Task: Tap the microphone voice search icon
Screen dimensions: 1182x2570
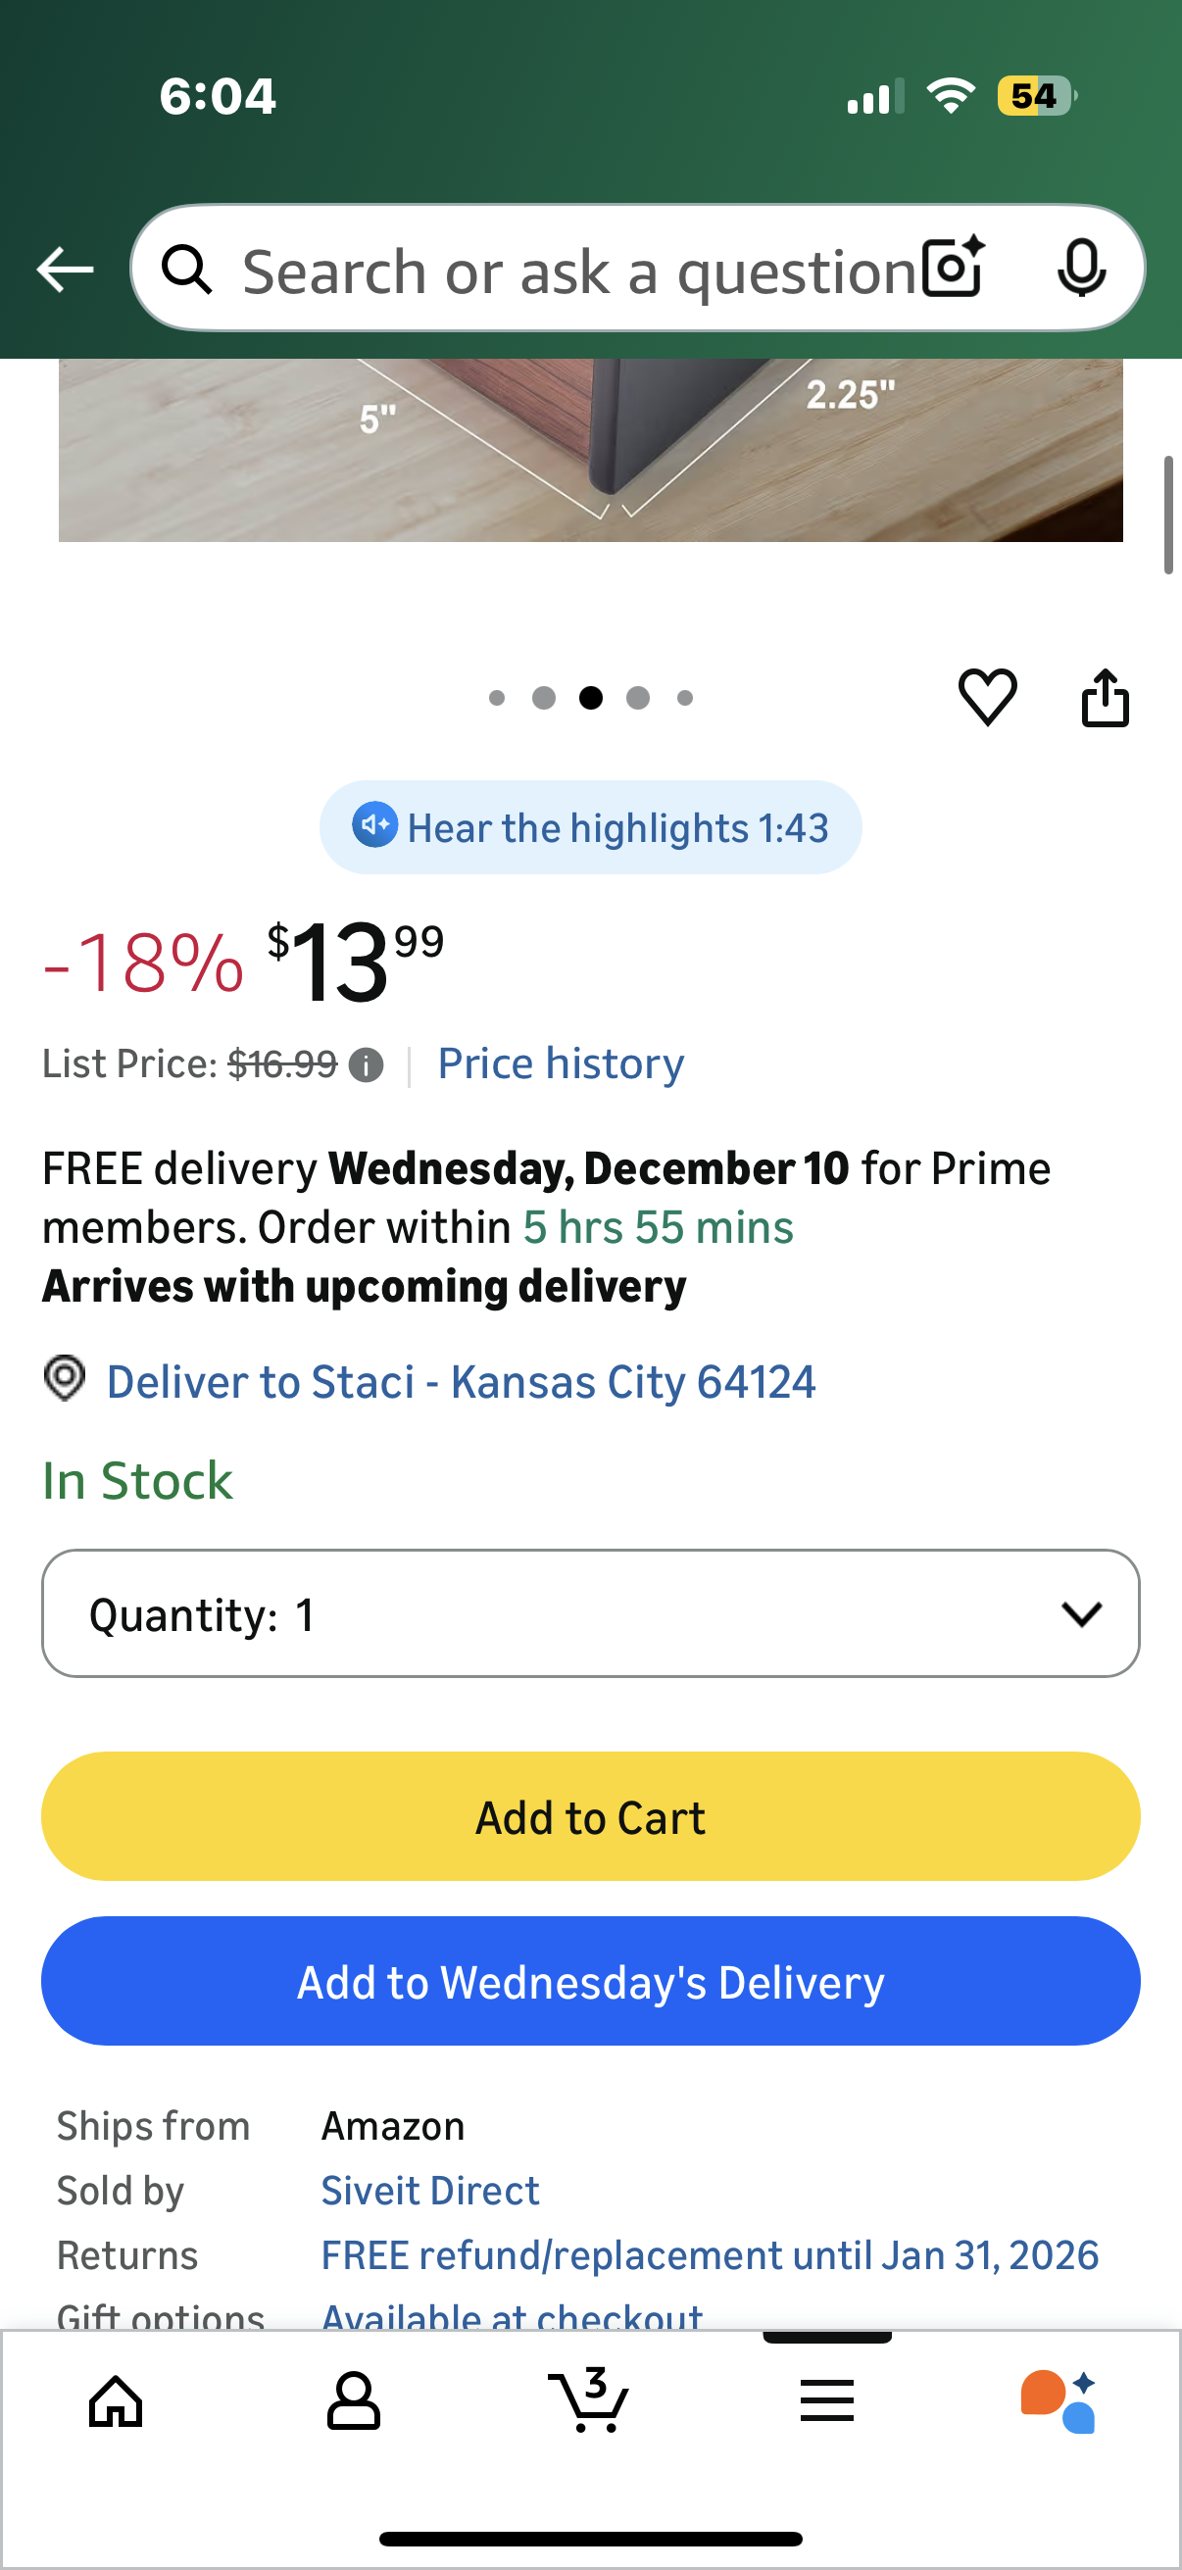Action: (x=1080, y=268)
